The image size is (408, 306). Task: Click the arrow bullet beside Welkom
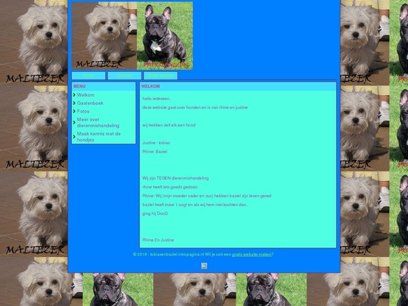[74, 95]
